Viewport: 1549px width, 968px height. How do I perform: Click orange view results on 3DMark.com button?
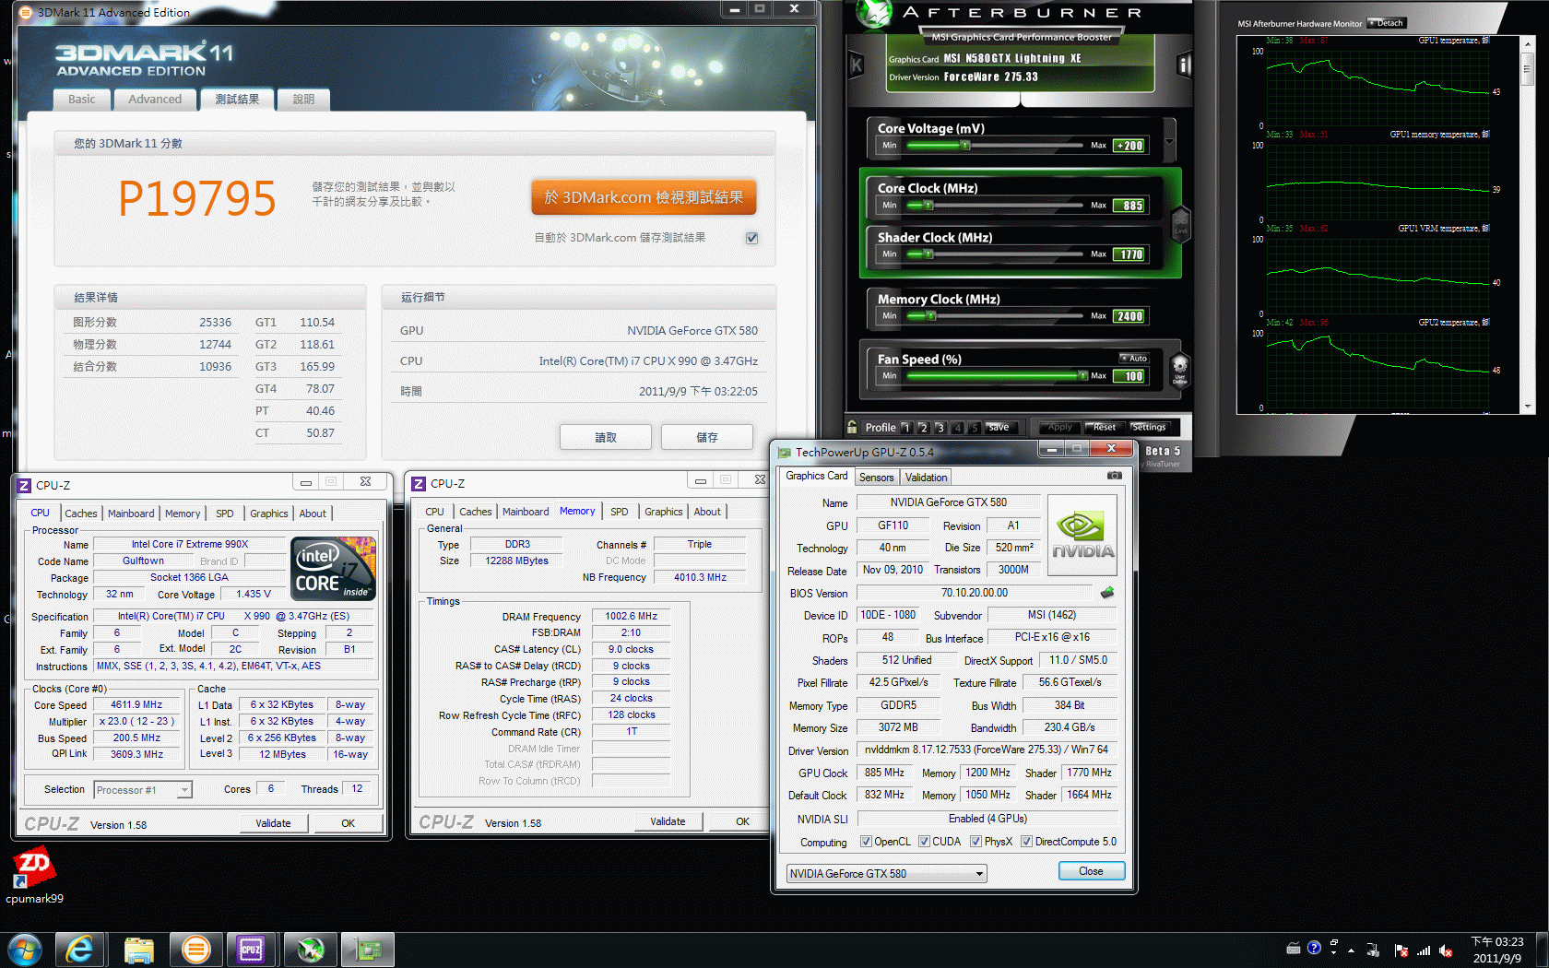click(x=644, y=197)
